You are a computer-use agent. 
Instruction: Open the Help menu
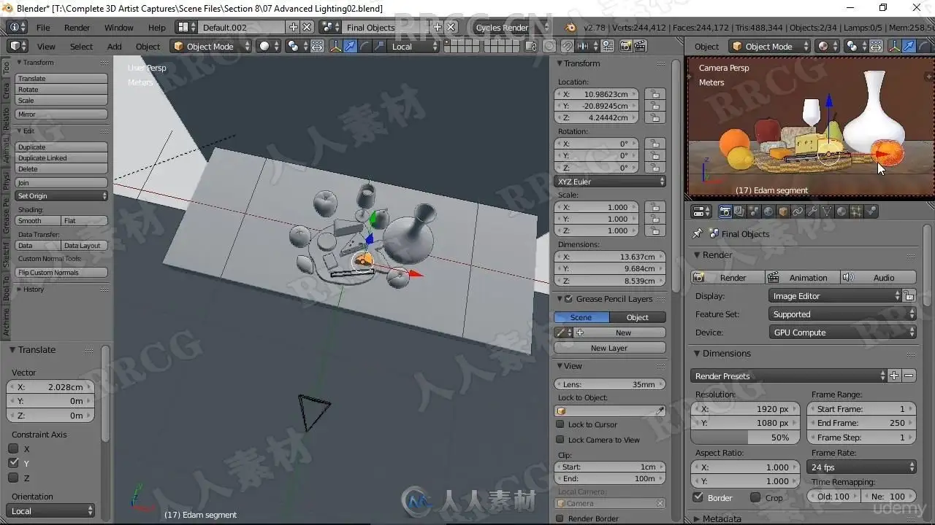[157, 27]
